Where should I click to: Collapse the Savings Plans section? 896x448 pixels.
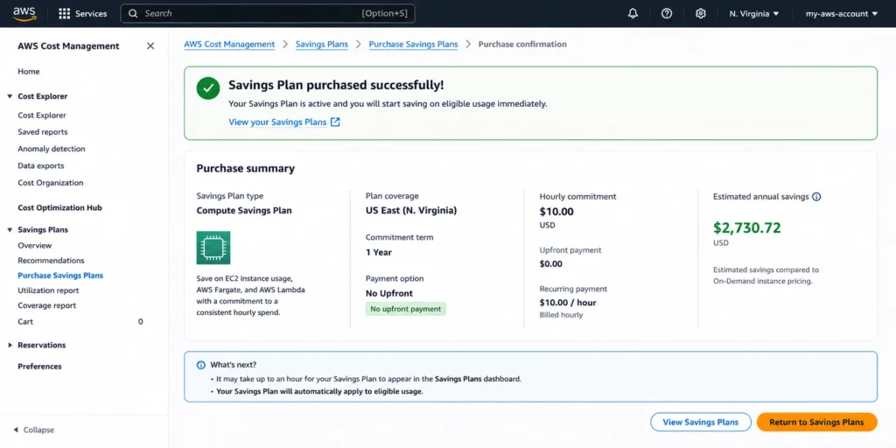click(10, 230)
